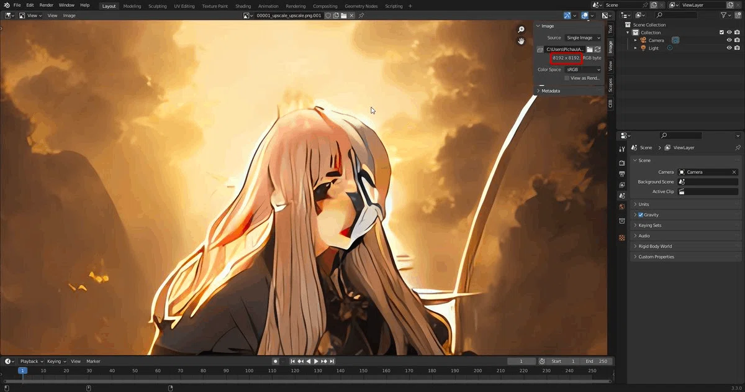The width and height of the screenshot is (745, 392).
Task: Switch to the Shading workspace tab
Action: tap(243, 6)
